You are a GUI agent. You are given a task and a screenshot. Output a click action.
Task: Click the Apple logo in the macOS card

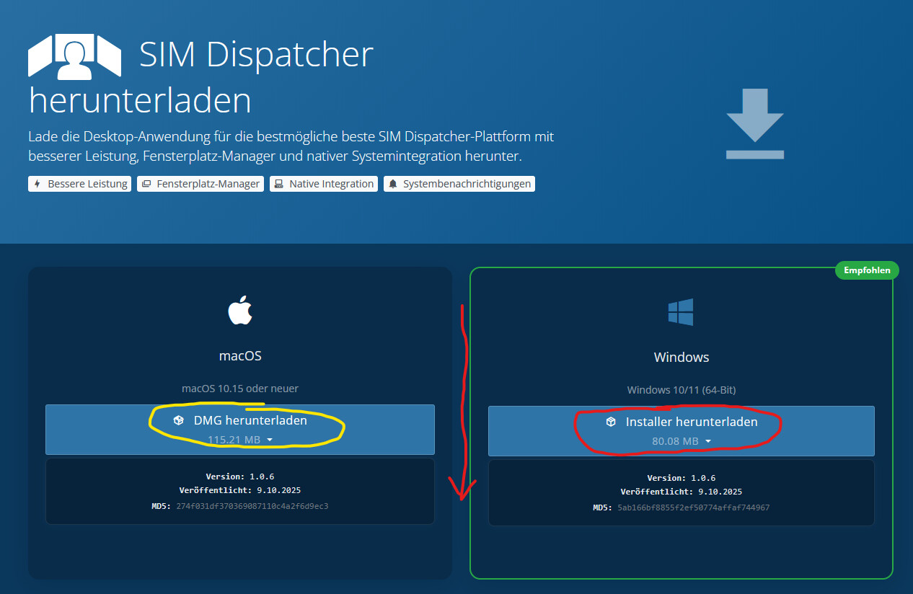tap(240, 311)
